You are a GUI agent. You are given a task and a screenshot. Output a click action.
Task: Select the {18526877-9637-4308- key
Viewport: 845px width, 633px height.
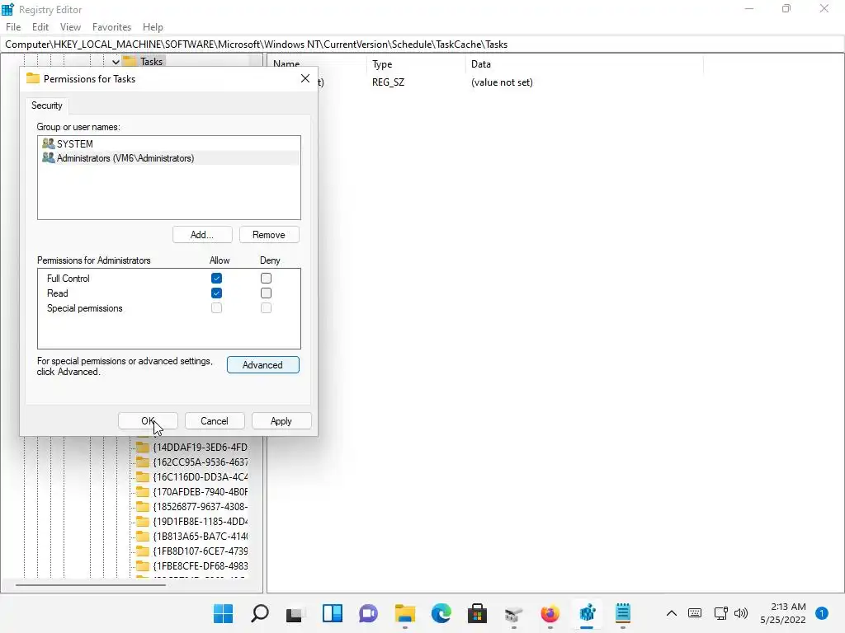pos(200,507)
